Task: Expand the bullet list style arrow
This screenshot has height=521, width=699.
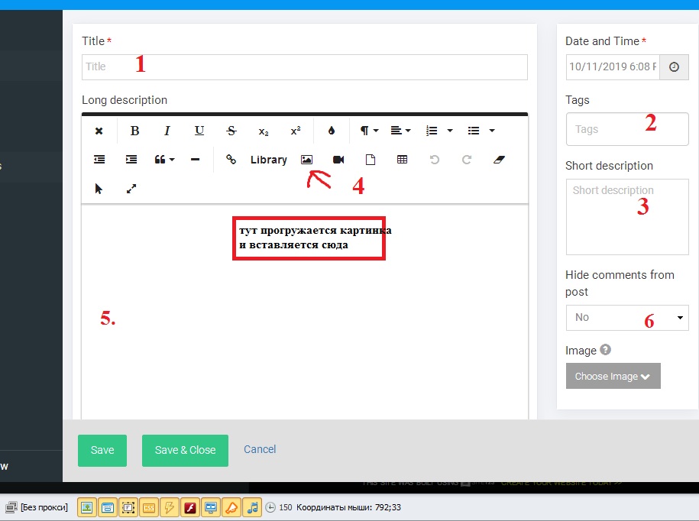Action: (492, 131)
